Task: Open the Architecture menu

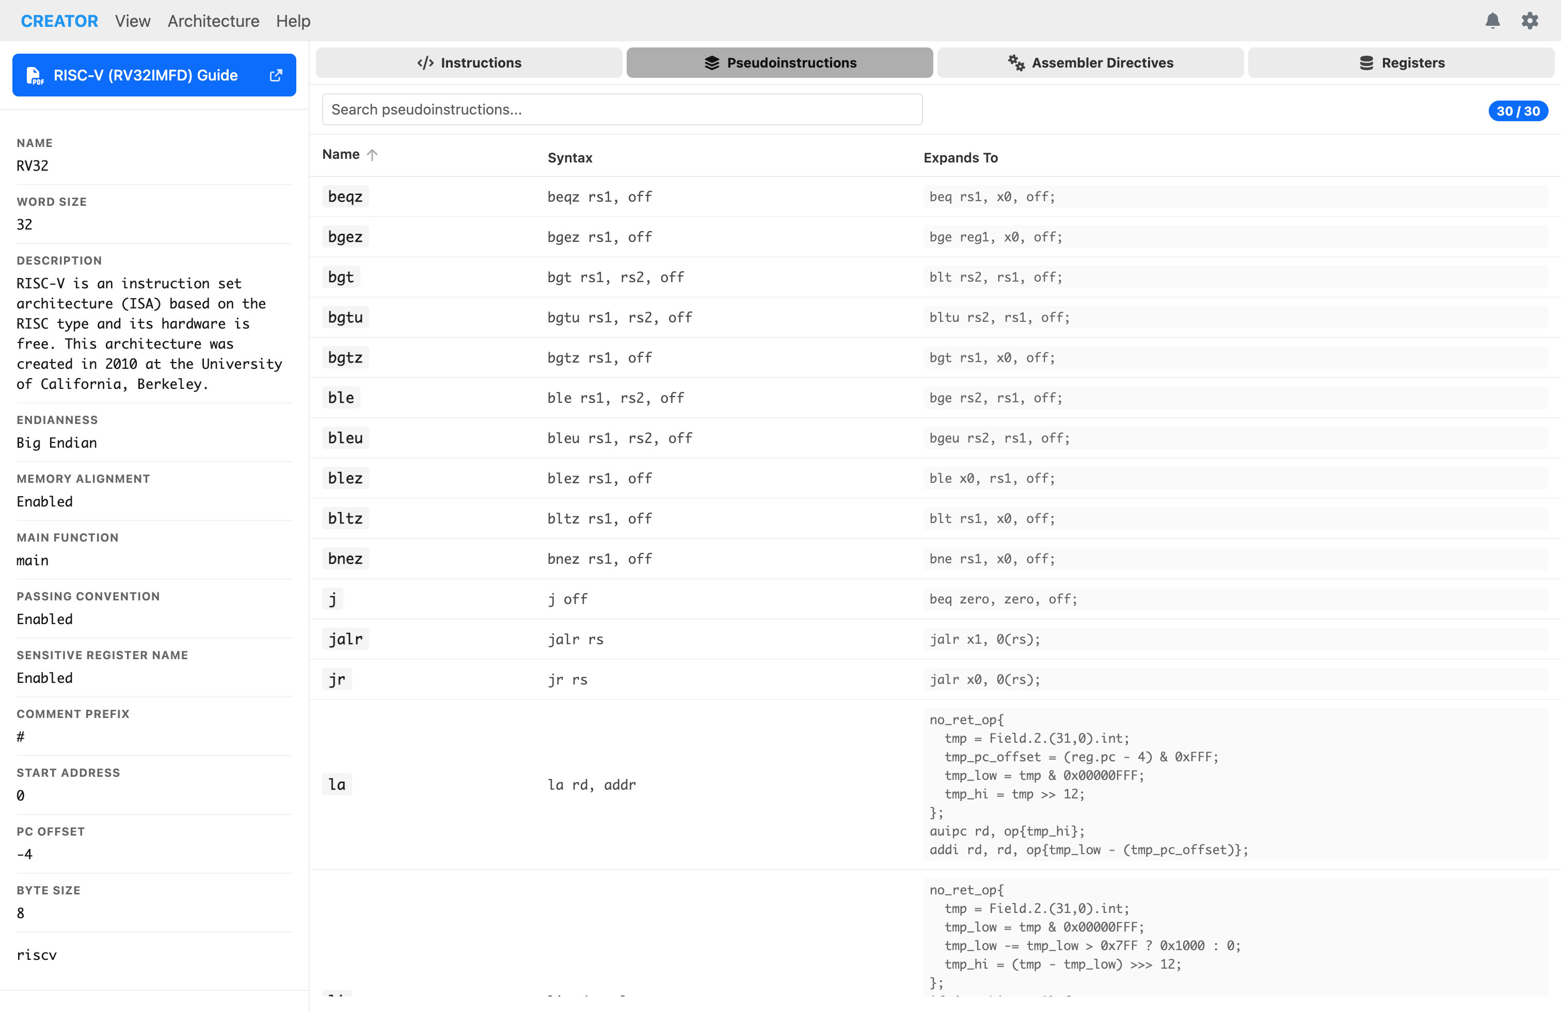Action: tap(213, 21)
